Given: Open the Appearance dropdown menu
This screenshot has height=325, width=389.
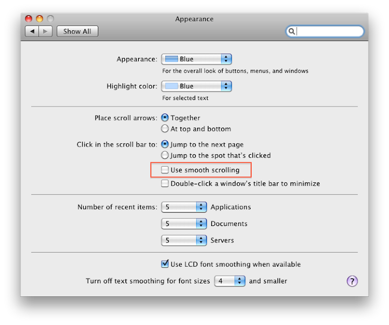Looking at the screenshot, I should click(197, 59).
